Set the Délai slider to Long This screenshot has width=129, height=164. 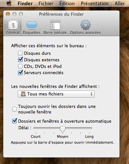click(89, 128)
